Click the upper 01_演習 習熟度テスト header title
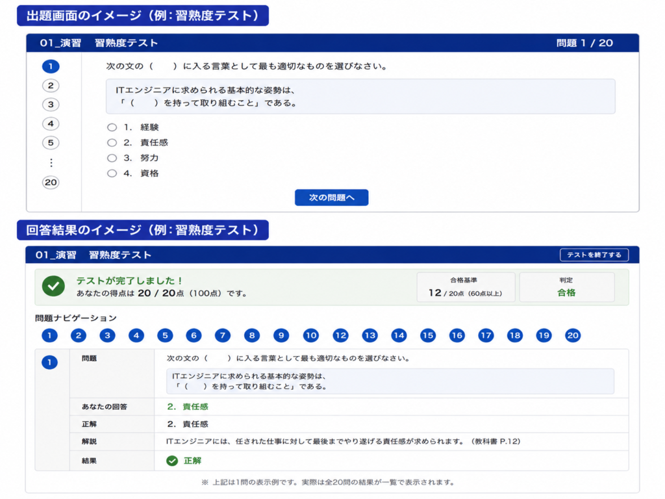 (x=99, y=43)
